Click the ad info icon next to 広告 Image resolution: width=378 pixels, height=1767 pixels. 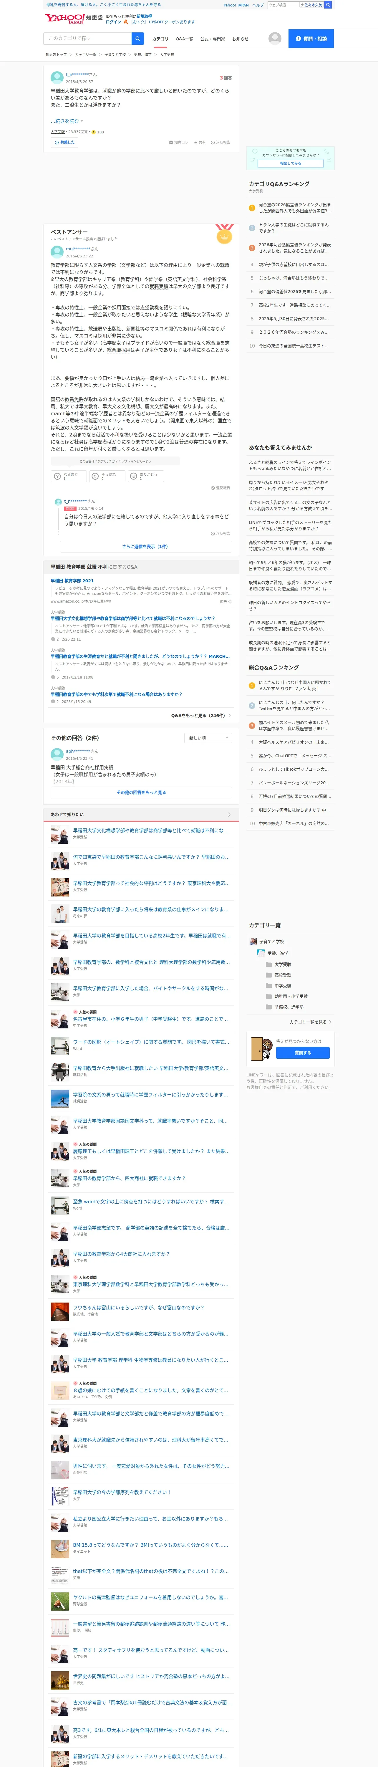(x=230, y=602)
